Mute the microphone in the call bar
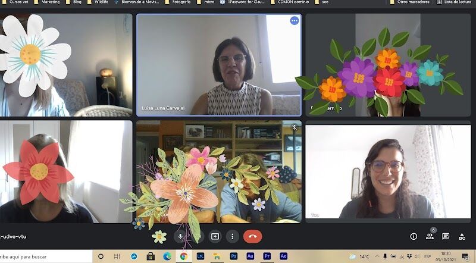476x263 pixels. [180, 236]
